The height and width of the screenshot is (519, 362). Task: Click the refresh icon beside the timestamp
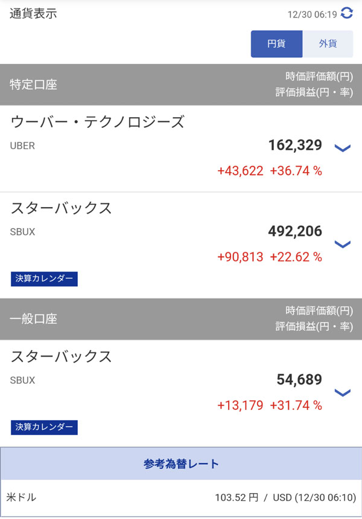point(346,13)
